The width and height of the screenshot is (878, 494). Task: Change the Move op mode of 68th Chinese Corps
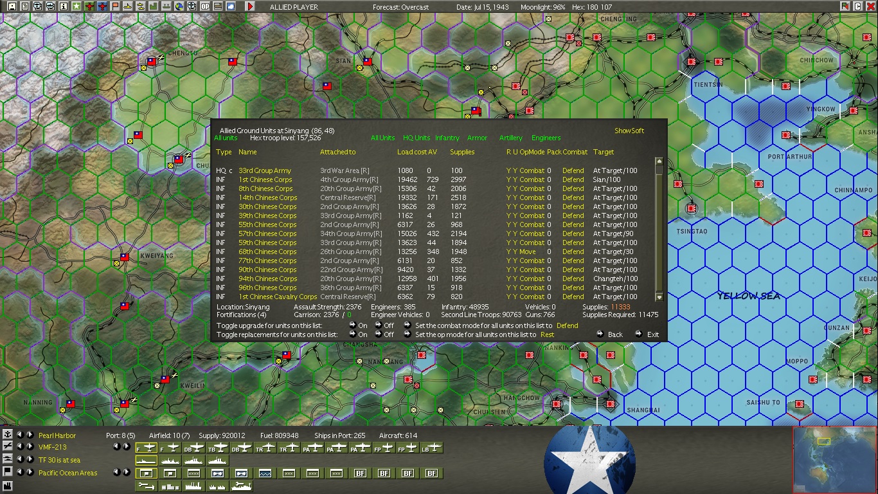click(x=528, y=252)
